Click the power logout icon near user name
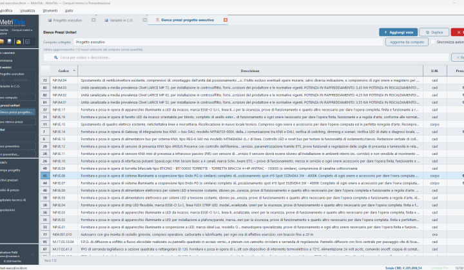The height and width of the screenshot is (270, 464). (33, 255)
